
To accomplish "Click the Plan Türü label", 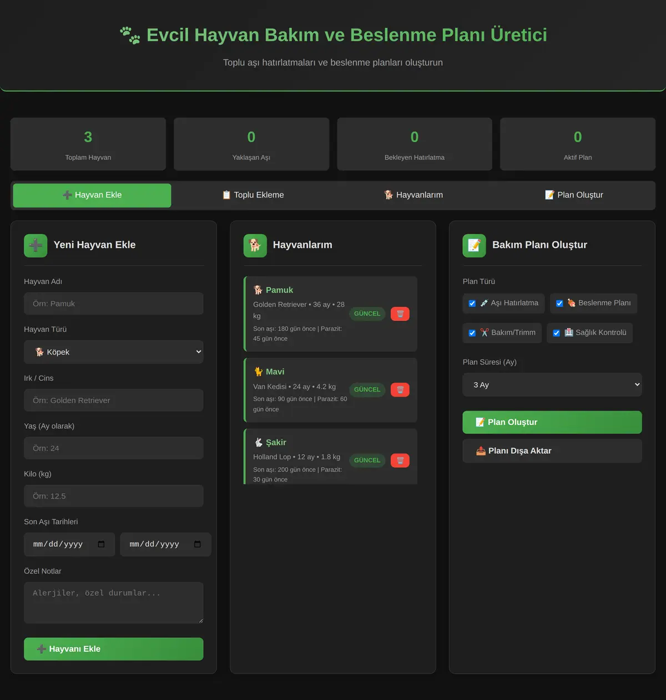I will coord(479,282).
